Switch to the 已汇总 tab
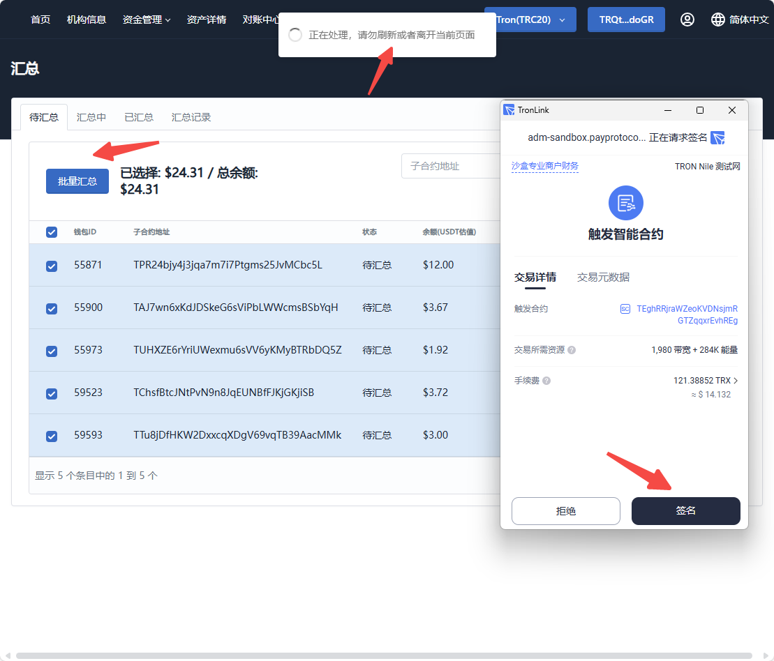Viewport: 774px width, 661px height. click(x=139, y=117)
